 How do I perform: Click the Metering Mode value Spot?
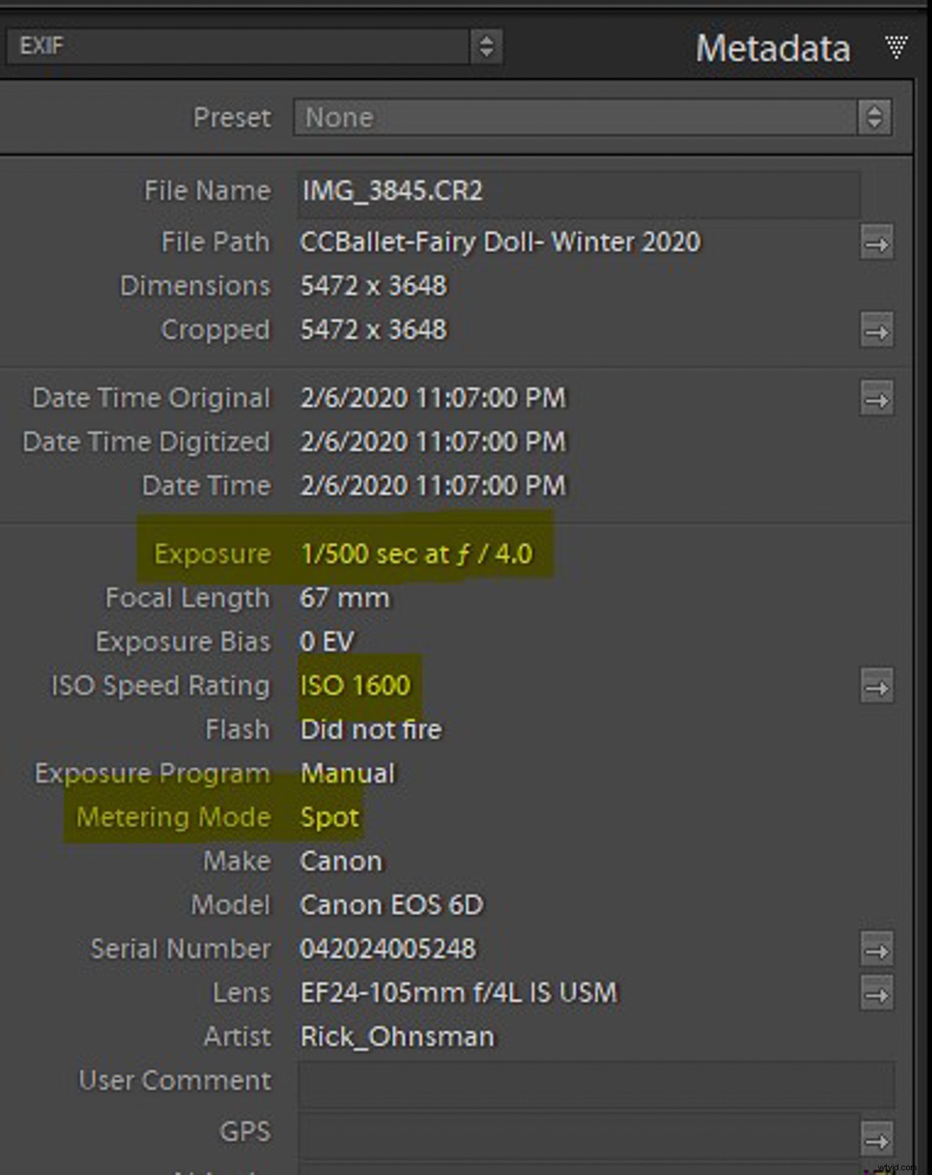click(329, 817)
